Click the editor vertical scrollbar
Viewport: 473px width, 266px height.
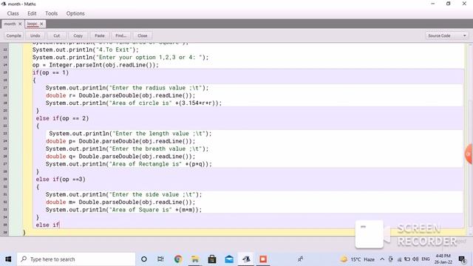tap(470, 139)
